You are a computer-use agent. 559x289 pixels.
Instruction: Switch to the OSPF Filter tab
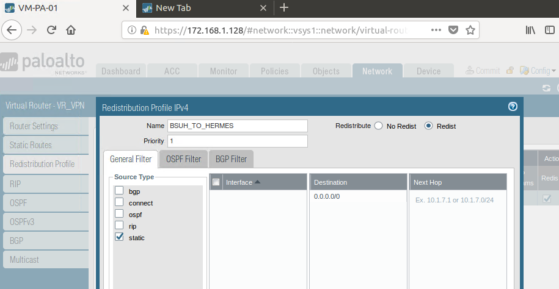(x=183, y=159)
